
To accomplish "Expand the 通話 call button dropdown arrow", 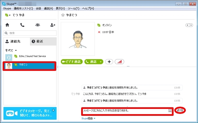I will [101, 62].
